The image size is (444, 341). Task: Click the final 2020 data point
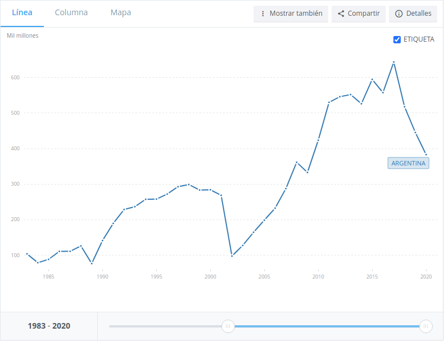click(426, 155)
